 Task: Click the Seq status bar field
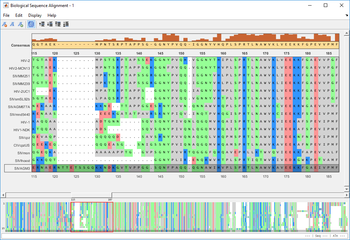click(x=321, y=236)
